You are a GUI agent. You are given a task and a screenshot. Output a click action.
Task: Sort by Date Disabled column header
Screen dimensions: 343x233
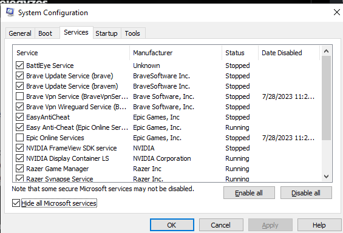pos(289,53)
